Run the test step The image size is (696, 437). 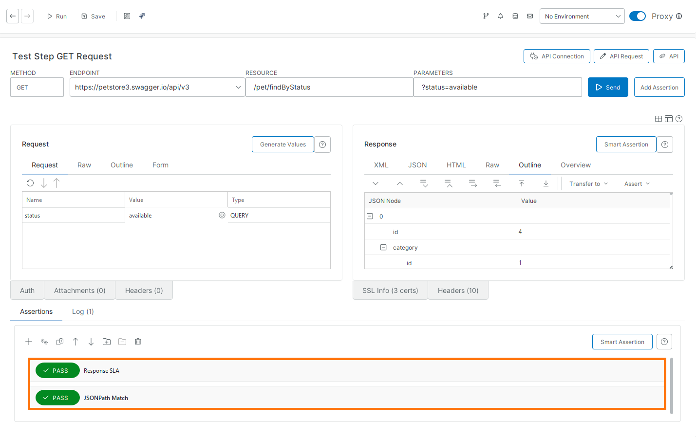pyautogui.click(x=57, y=16)
